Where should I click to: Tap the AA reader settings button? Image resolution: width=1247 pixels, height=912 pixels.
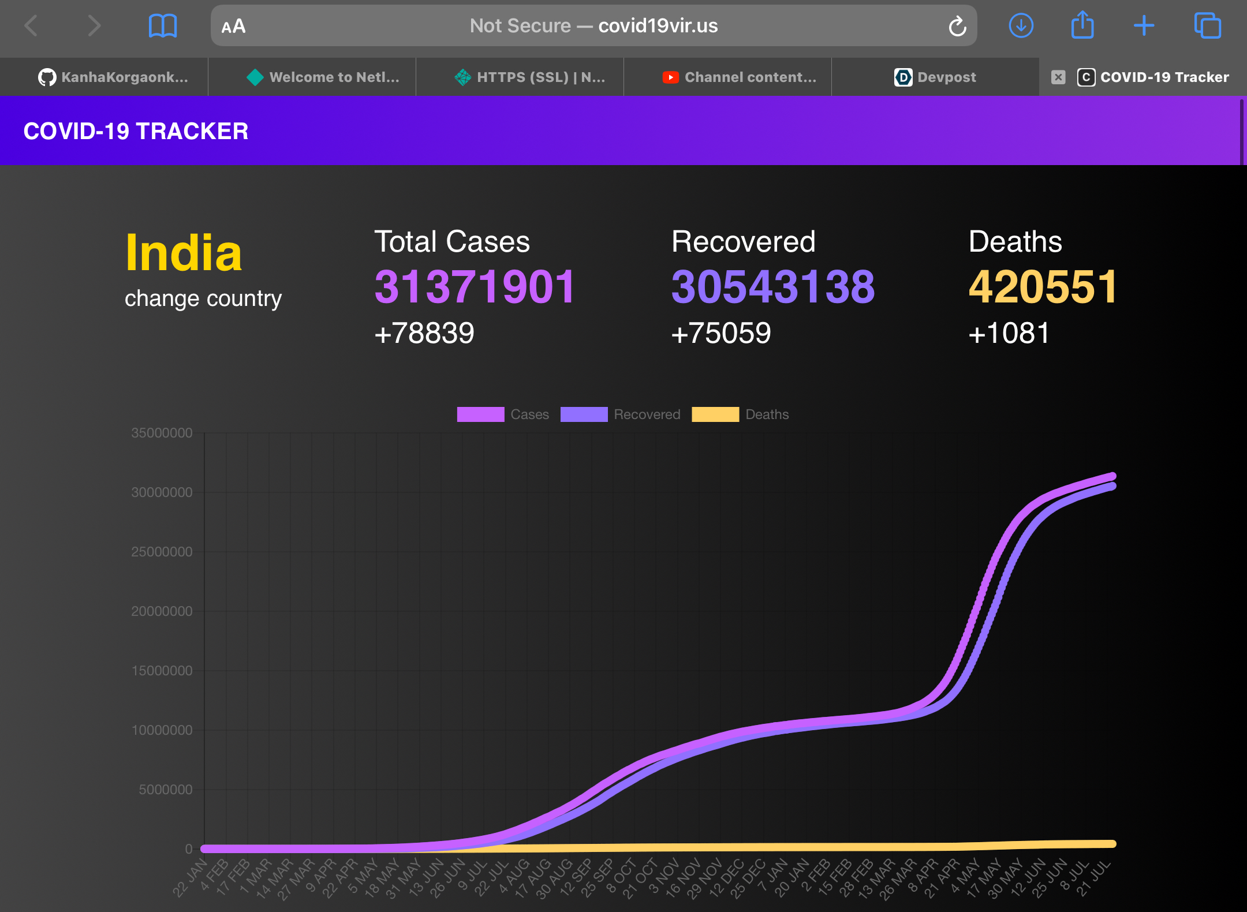[x=234, y=27]
